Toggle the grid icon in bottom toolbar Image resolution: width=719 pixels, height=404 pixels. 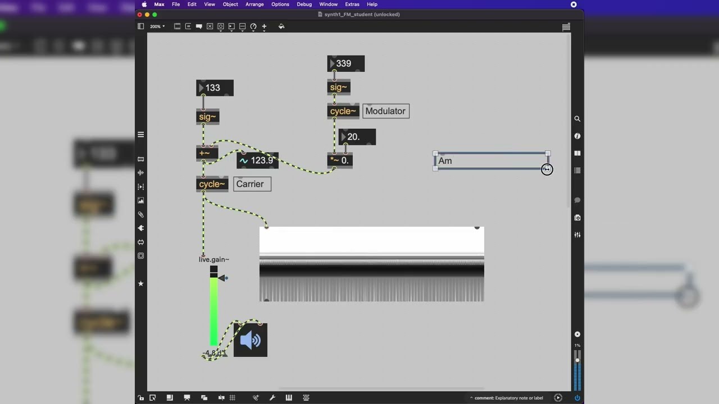click(232, 398)
